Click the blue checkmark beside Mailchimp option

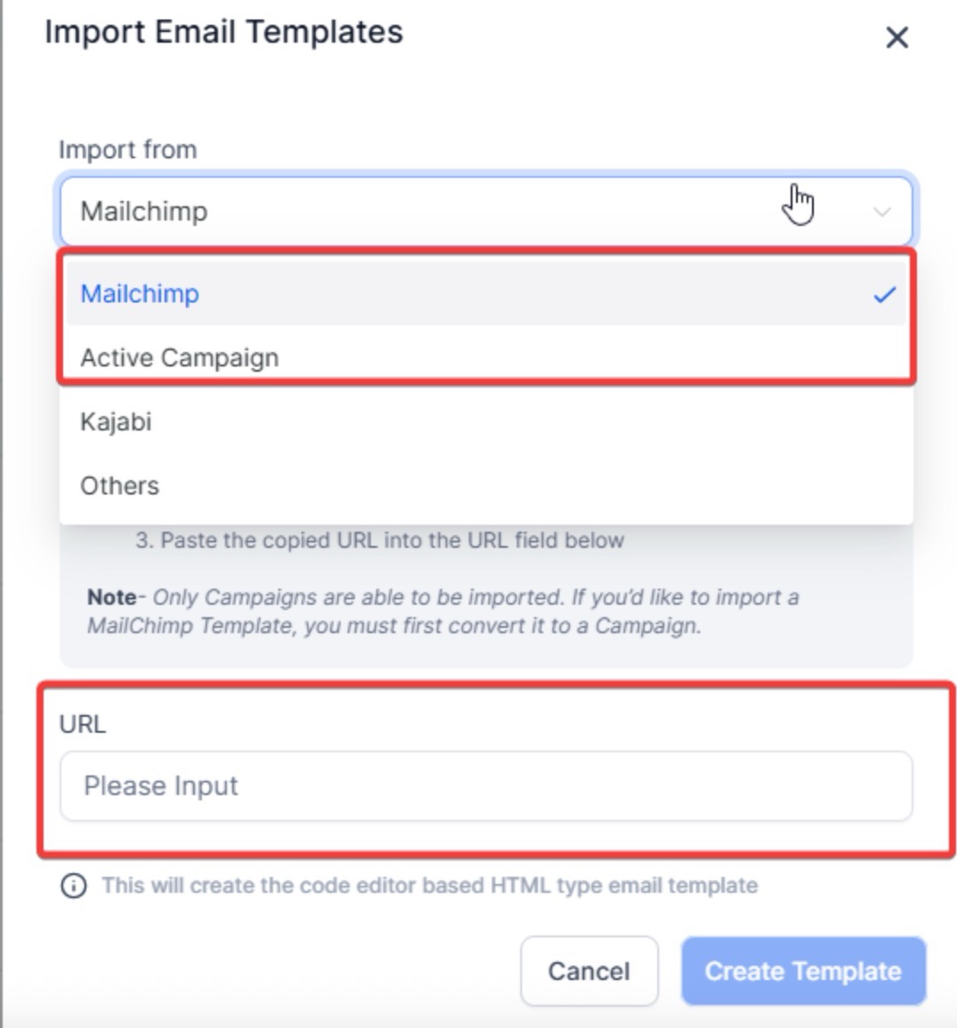[x=884, y=294]
